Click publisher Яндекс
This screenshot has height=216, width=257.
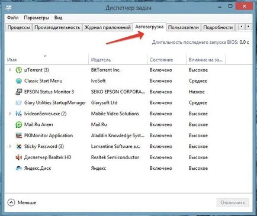(98, 168)
